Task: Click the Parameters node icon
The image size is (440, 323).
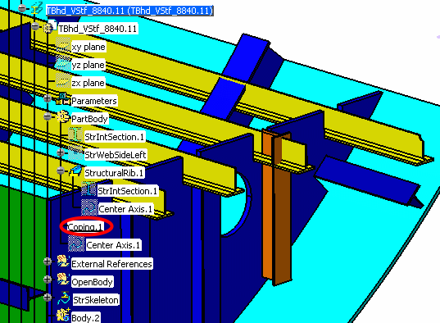Action: (63, 99)
